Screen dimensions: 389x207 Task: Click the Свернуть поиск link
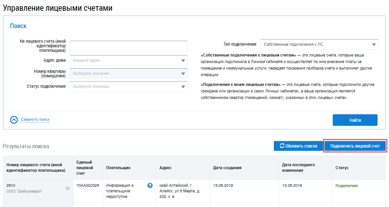point(35,119)
